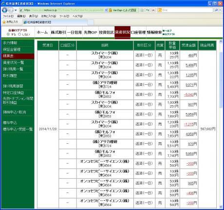
Task: Click the browser Back arrow button
Action: click(5, 10)
